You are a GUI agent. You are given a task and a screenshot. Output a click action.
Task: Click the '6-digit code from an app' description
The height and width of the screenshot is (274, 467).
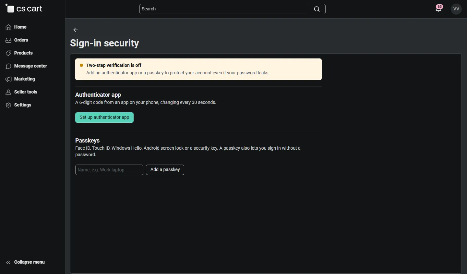[146, 103]
